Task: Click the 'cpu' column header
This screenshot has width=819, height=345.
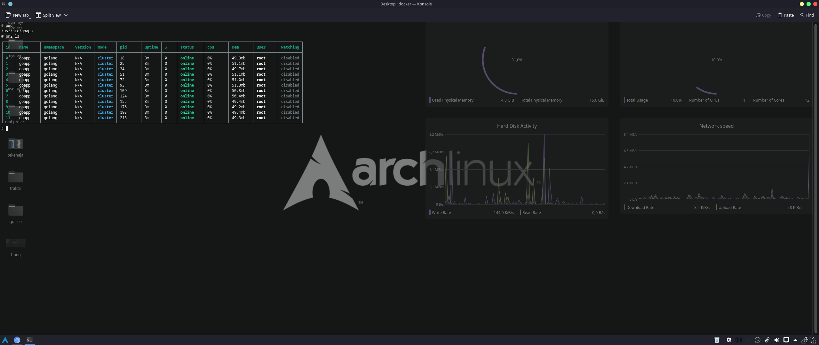Action: point(211,47)
